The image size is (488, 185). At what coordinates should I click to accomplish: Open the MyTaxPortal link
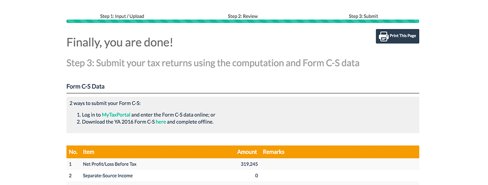coord(116,115)
